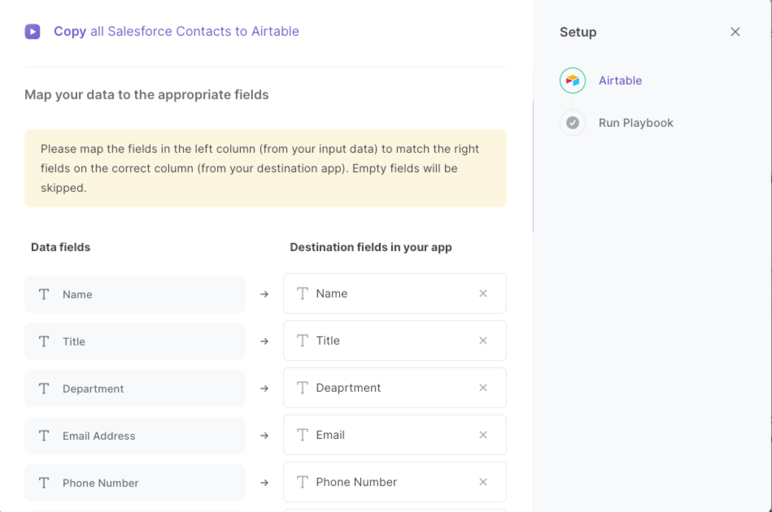Click the T icon in Title destination field
Image resolution: width=772 pixels, height=512 pixels.
pos(303,341)
